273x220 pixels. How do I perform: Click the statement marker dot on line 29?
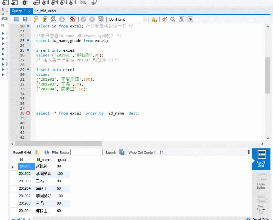coord(28,69)
